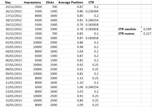Select the CTR vecchio label cell

tap(129, 29)
